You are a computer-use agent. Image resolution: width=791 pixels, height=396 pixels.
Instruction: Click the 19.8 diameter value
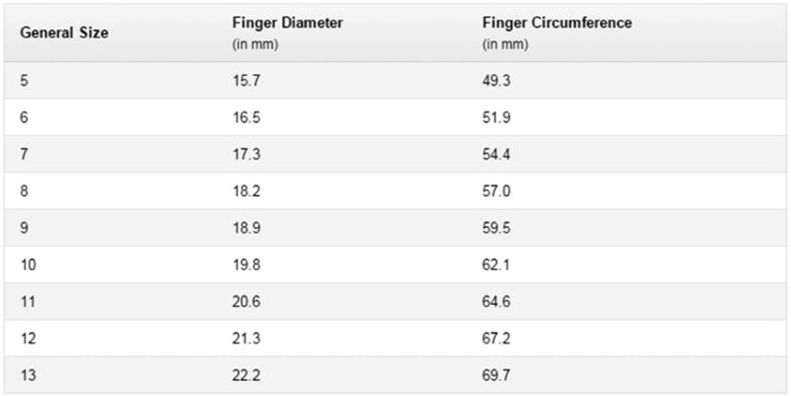point(246,264)
